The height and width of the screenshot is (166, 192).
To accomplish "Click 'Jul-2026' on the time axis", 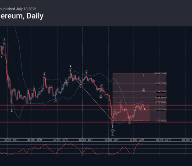I will 133,140.
